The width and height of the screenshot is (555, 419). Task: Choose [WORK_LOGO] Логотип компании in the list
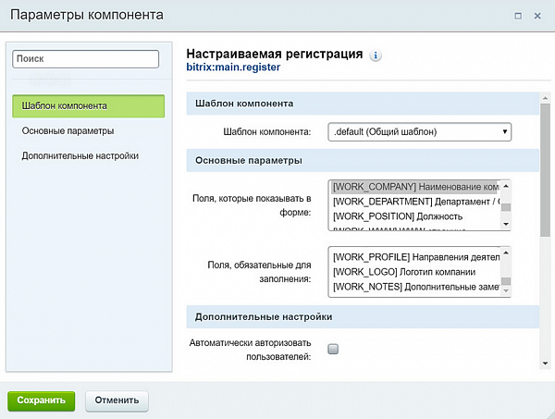(x=413, y=271)
